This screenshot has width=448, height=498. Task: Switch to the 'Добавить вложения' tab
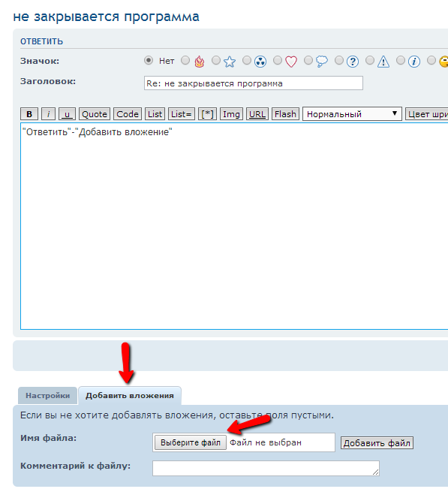point(130,395)
